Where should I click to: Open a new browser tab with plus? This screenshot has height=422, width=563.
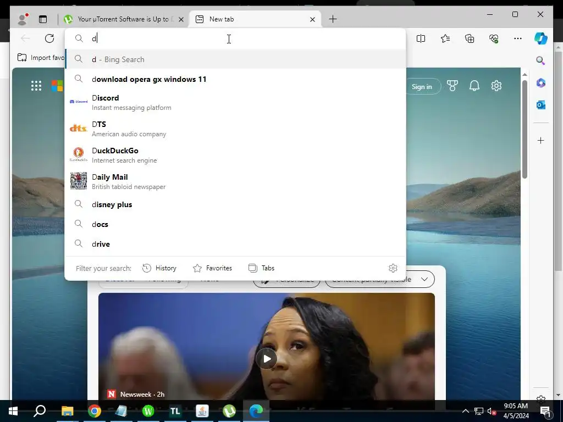[333, 19]
